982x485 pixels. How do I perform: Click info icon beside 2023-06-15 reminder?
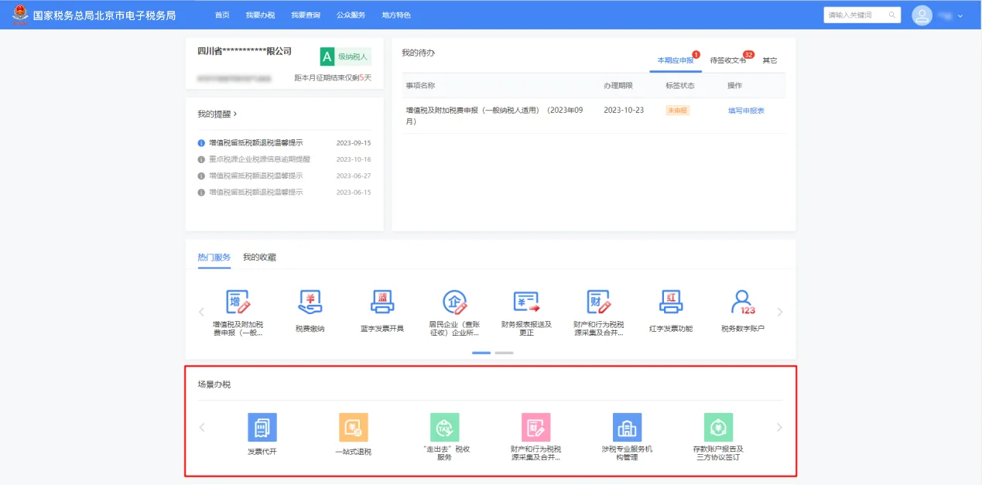coord(201,192)
